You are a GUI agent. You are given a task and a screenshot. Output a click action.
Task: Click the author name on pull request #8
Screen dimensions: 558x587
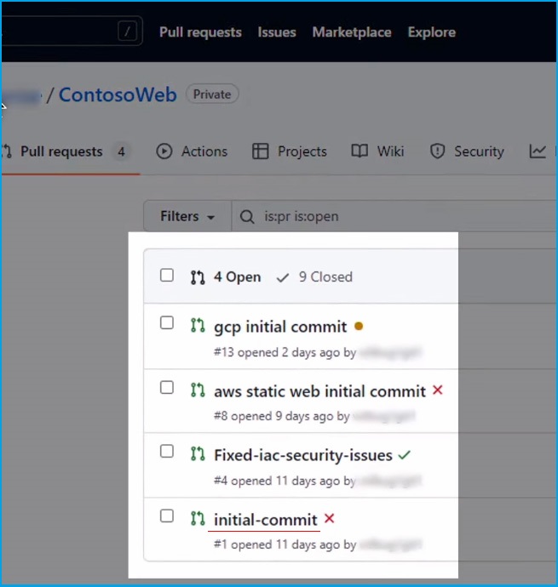click(x=384, y=416)
